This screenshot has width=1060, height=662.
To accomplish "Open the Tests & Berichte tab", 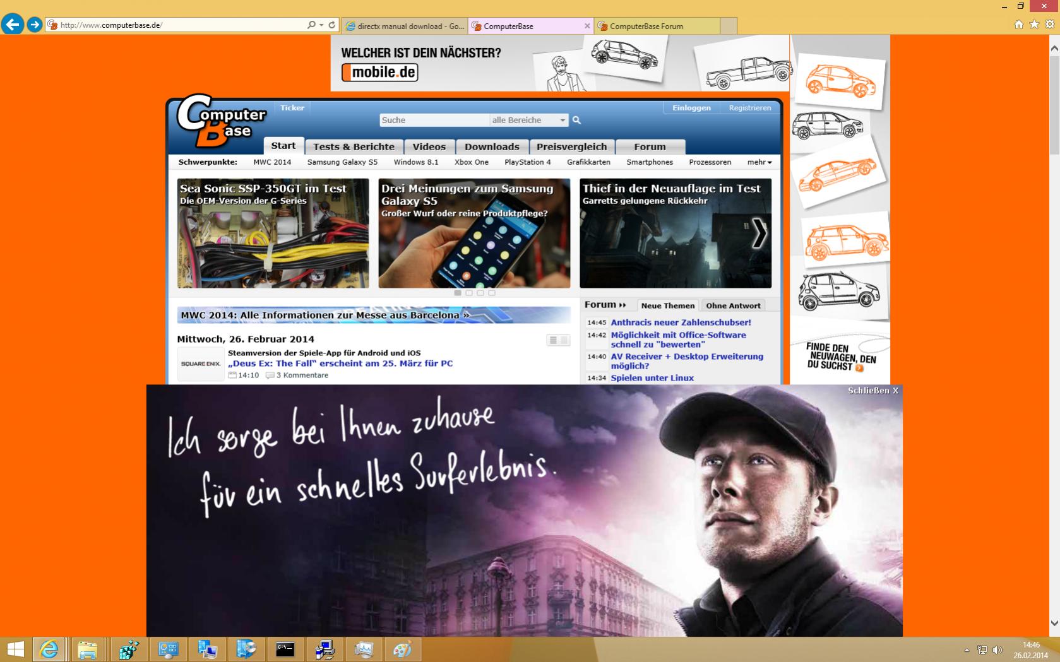I will [354, 146].
